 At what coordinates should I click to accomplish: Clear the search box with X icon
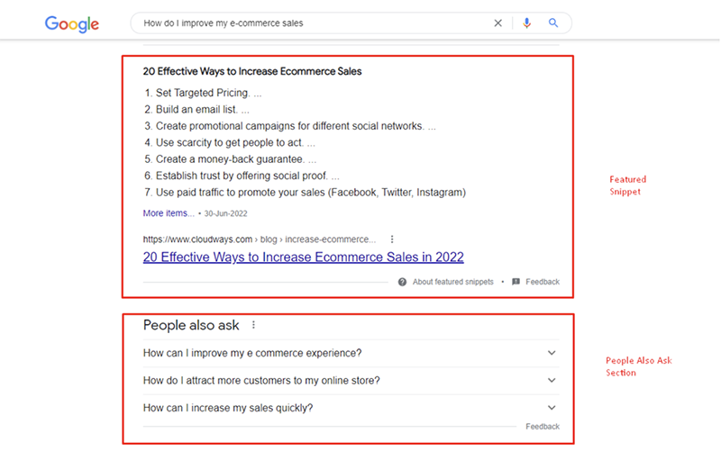[498, 23]
